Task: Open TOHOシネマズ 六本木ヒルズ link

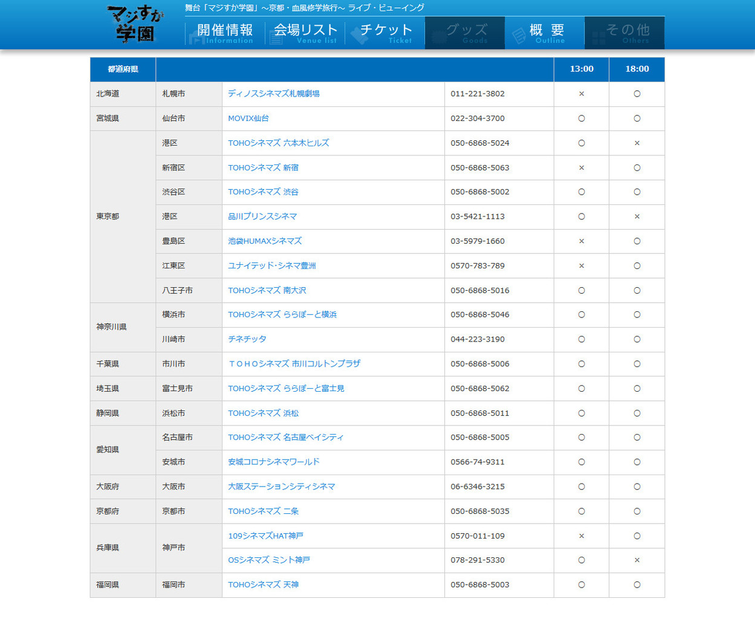Action: [x=279, y=143]
